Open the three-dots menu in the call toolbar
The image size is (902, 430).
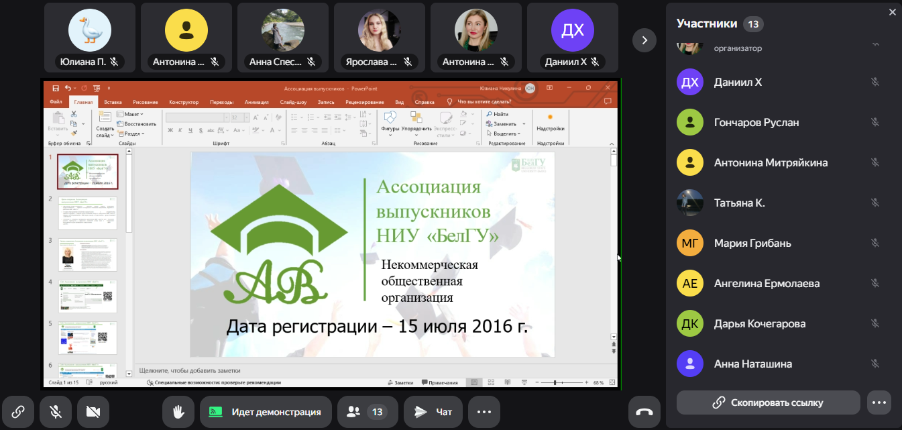(484, 412)
